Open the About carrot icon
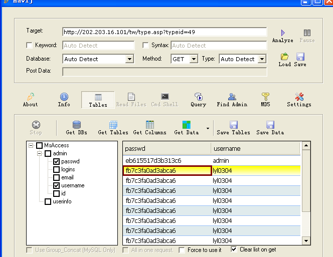Image resolution: width=333 pixels, height=257 pixels. pos(31,97)
